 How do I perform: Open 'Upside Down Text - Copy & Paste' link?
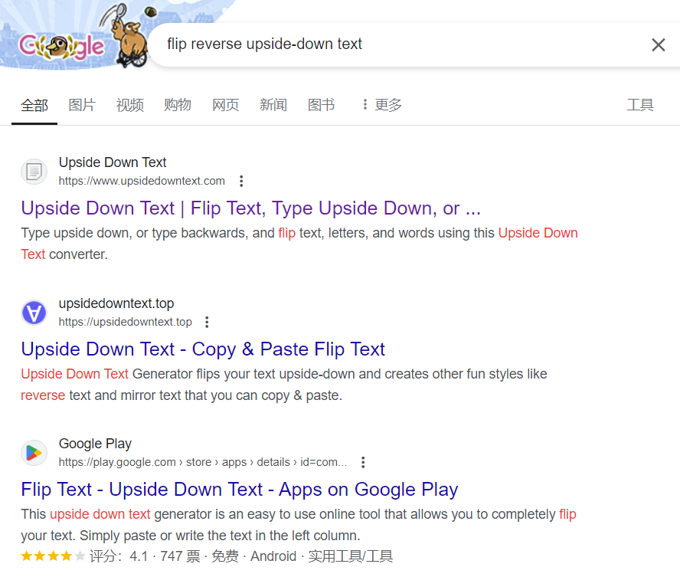203,349
